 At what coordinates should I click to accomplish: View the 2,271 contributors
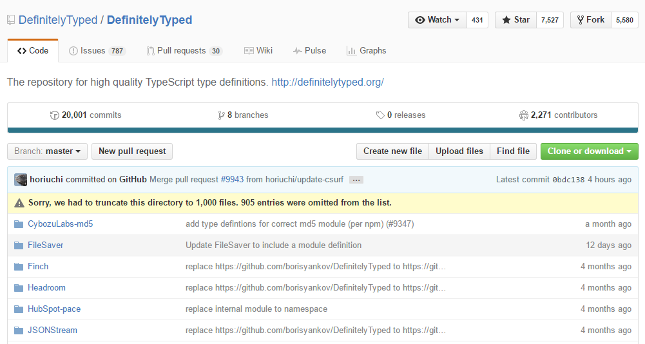(558, 115)
